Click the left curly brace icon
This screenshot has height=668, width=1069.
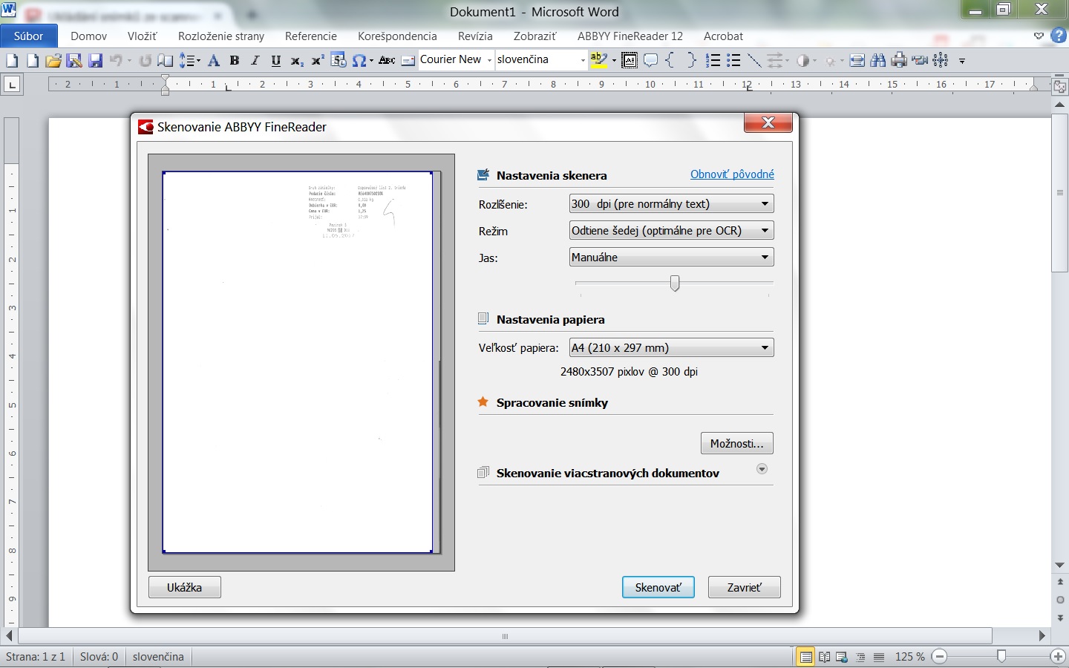(x=670, y=61)
